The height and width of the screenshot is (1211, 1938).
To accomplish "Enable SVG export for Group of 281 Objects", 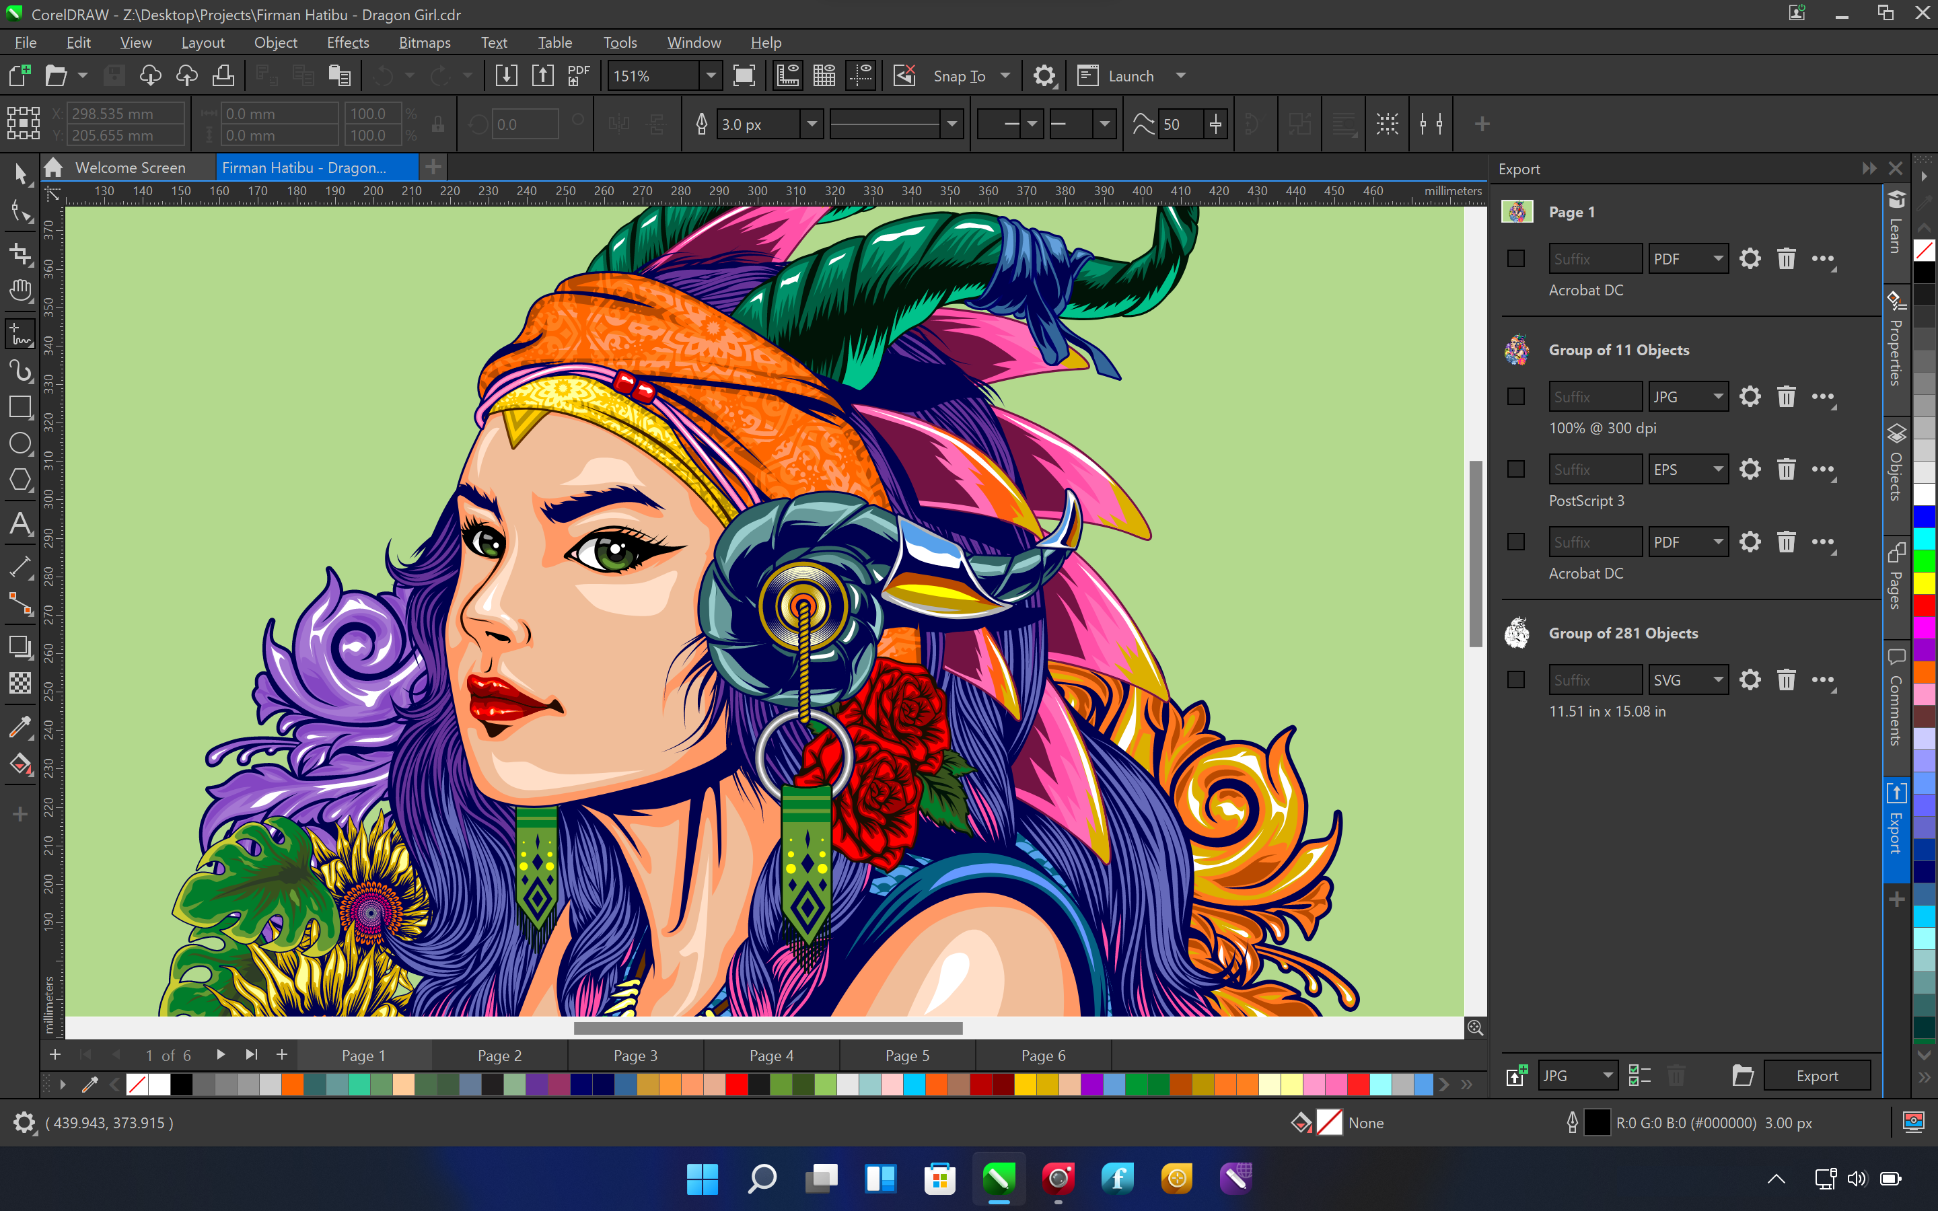I will (1517, 680).
